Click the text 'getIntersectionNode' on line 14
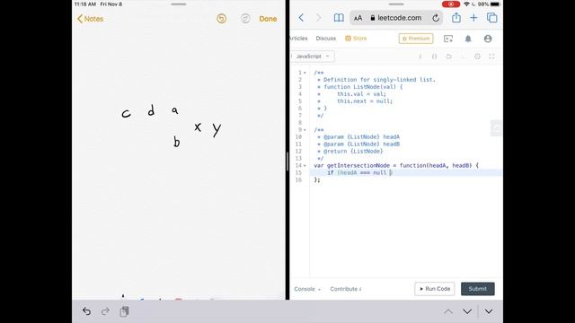This screenshot has width=575, height=323. pos(358,165)
